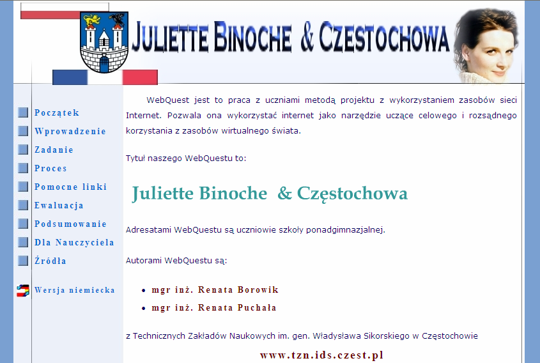The height and width of the screenshot is (363, 540).
Task: Click author name mgr inż. Renata Puchała
Action: click(214, 308)
